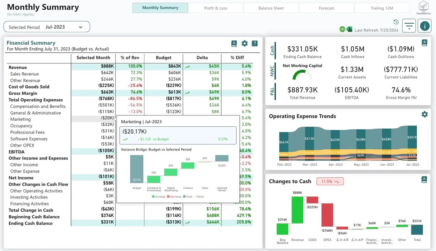Click the SeedMetrics logo
The width and height of the screenshot is (436, 251).
(x=423, y=8)
